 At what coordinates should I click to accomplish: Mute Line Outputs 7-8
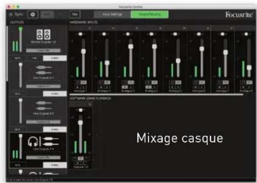pyautogui.click(x=18, y=165)
